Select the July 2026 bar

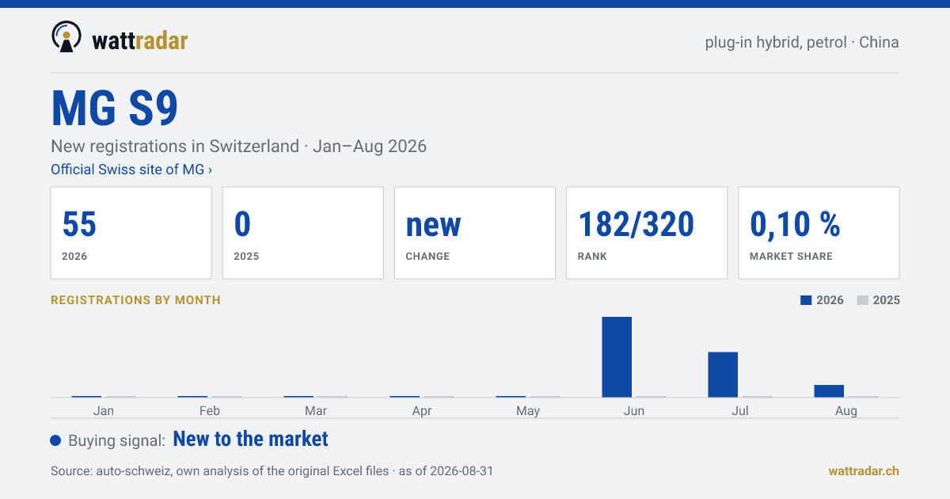click(x=723, y=374)
